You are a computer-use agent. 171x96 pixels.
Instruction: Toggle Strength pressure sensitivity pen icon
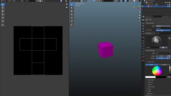[168, 58]
